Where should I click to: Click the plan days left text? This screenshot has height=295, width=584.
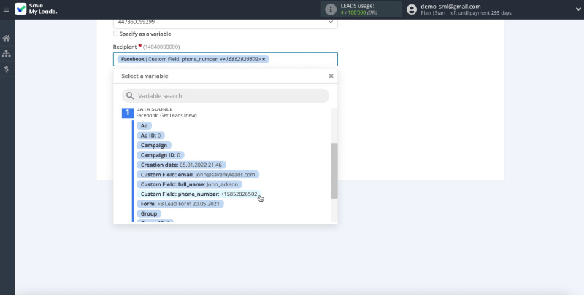[x=466, y=13]
